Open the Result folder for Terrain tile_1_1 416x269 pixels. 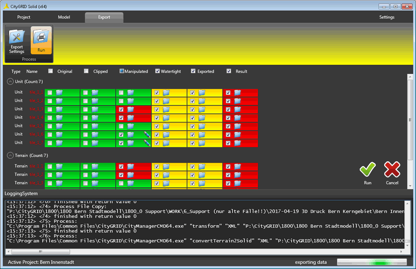(x=237, y=167)
